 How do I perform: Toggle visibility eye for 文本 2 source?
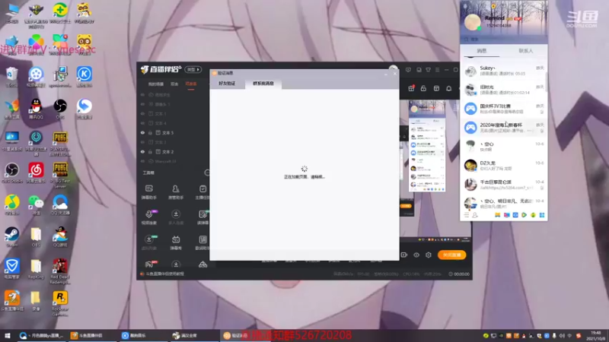(x=142, y=151)
